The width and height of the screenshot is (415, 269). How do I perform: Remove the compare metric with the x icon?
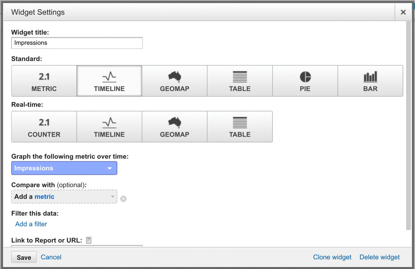123,199
